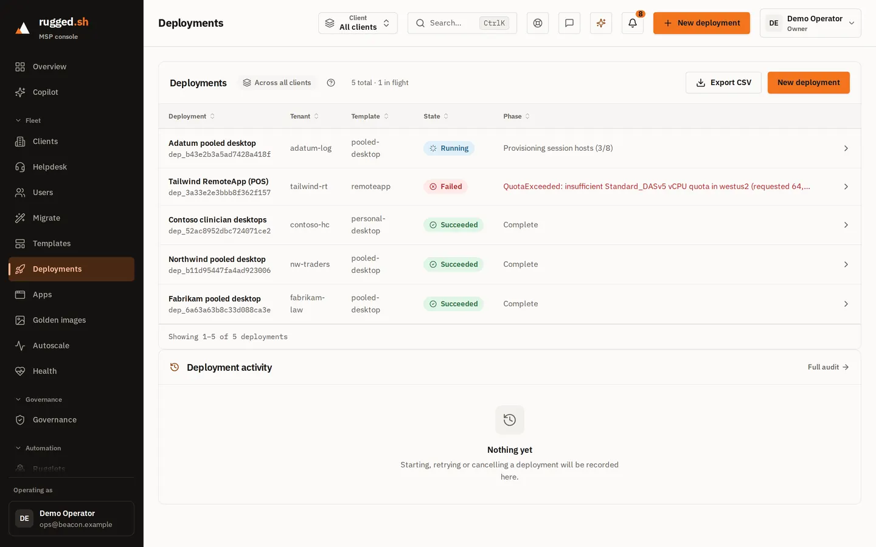Open Golden images in the sidebar

click(71, 320)
